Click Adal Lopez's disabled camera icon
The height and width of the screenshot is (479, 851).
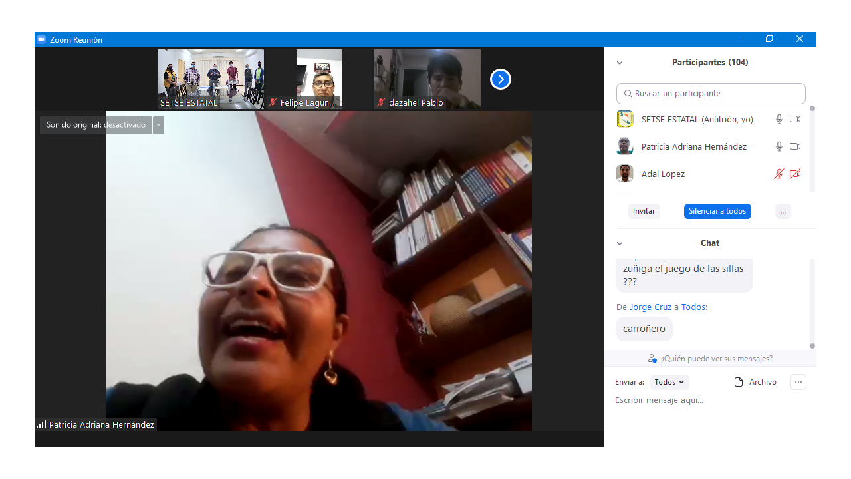[x=795, y=174]
